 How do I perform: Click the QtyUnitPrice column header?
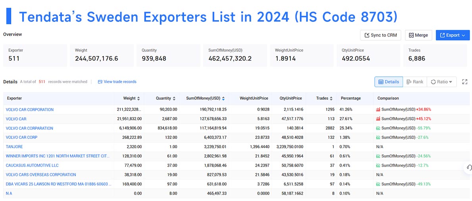coord(290,98)
